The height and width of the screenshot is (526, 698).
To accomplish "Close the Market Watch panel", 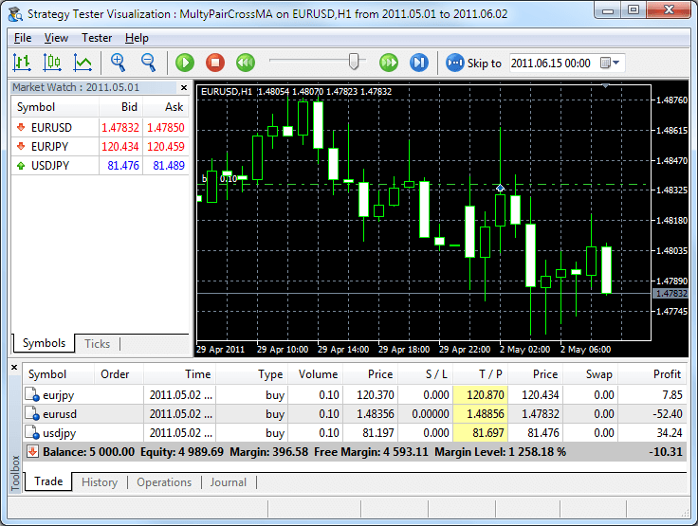I will (184, 87).
